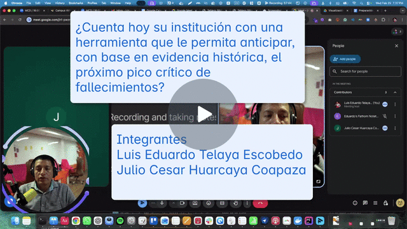
Task: Open the meeting details info icon
Action: click(355, 203)
